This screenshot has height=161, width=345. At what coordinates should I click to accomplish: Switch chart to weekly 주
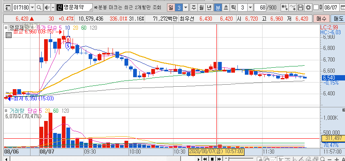point(193,8)
